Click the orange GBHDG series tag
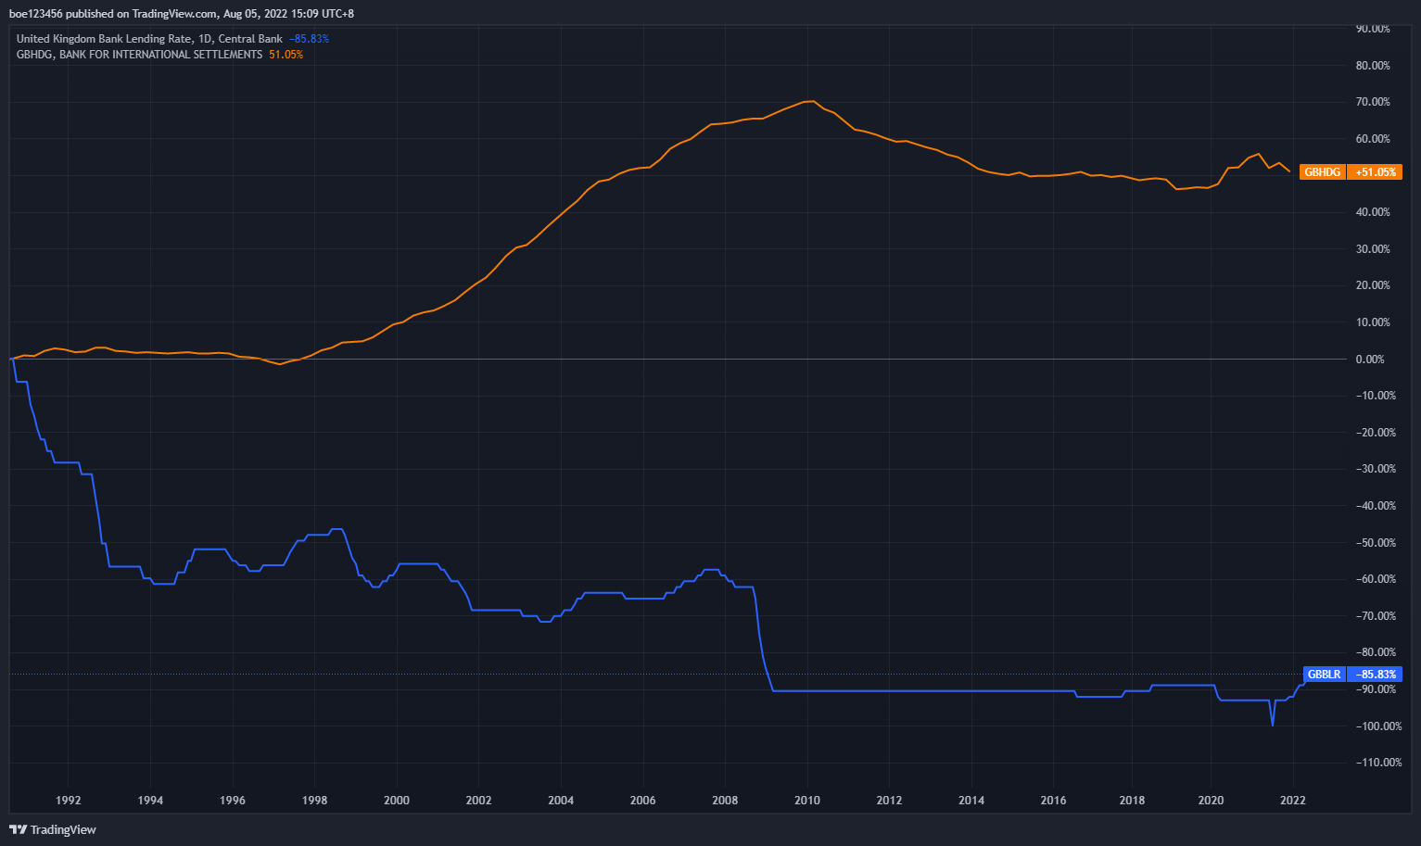Image resolution: width=1421 pixels, height=846 pixels. (1323, 172)
